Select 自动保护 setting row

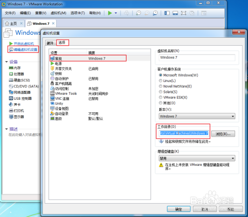pyautogui.click(x=100, y=78)
